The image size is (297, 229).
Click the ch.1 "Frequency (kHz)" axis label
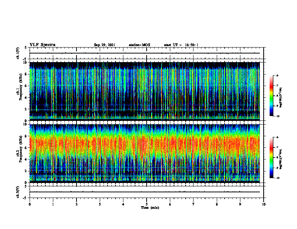click(21, 87)
